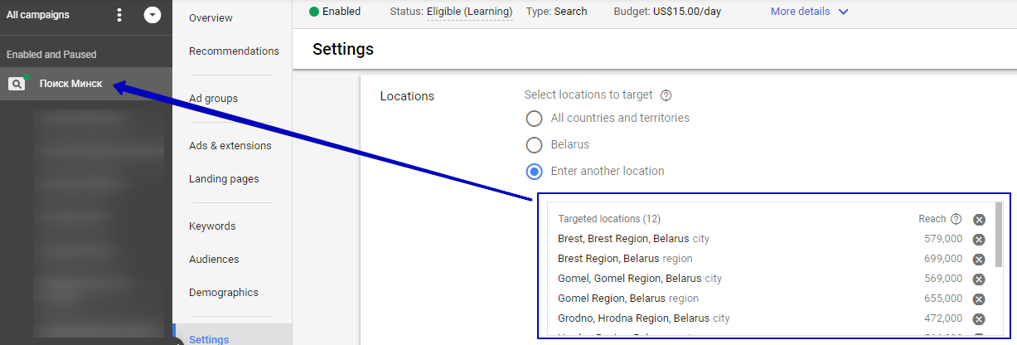Remove Gomel Region from targeted locations
1017x345 pixels.
(x=979, y=299)
